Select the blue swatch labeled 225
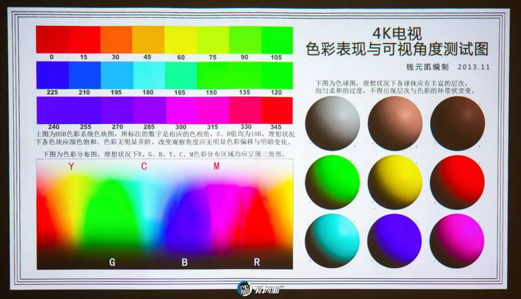Screen dimensions: 521x299 pos(51,75)
